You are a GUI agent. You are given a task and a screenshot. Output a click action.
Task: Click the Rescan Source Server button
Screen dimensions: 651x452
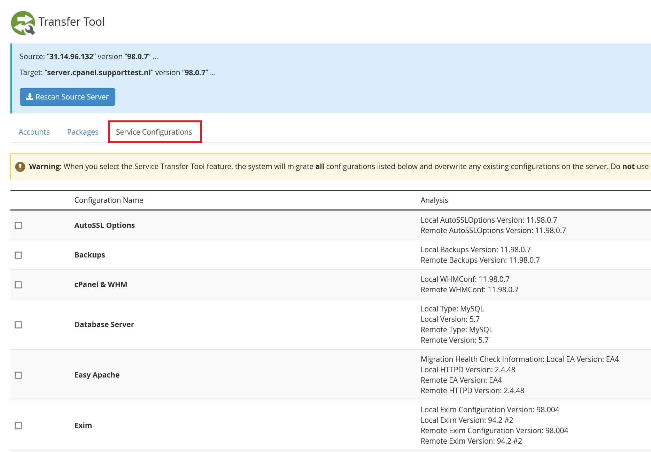click(68, 97)
